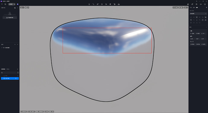Screen dimensions: 208x113
Task: Click the circular undo-arrow icon in the right panel
Action: tap(191, 20)
